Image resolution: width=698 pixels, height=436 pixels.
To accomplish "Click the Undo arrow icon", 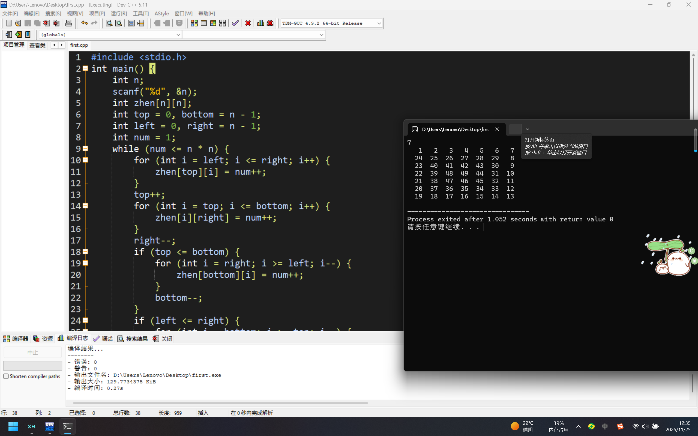I will (x=84, y=23).
